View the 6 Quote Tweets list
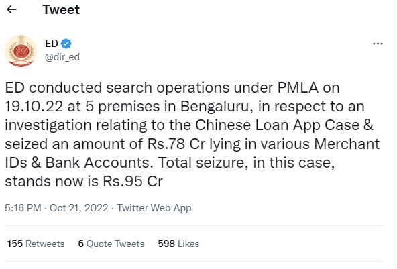The width and height of the screenshot is (397, 269). [111, 244]
